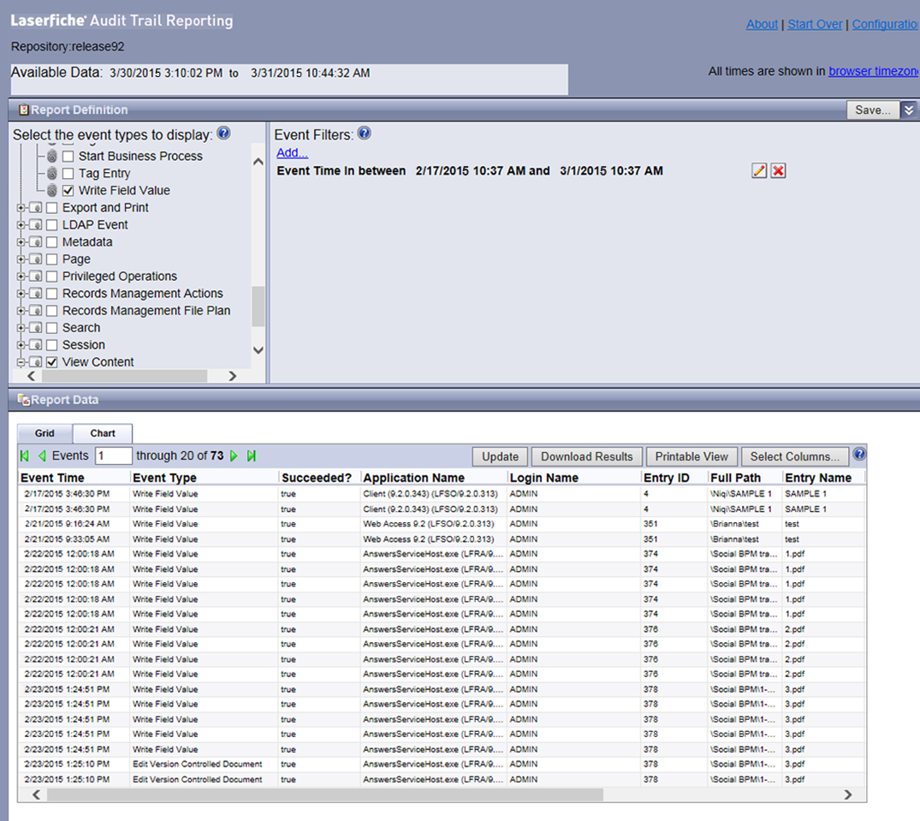The width and height of the screenshot is (920, 821).
Task: Open the About link
Action: (x=762, y=24)
